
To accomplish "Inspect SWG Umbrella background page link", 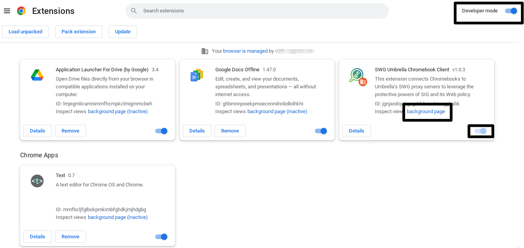I will tap(426, 112).
